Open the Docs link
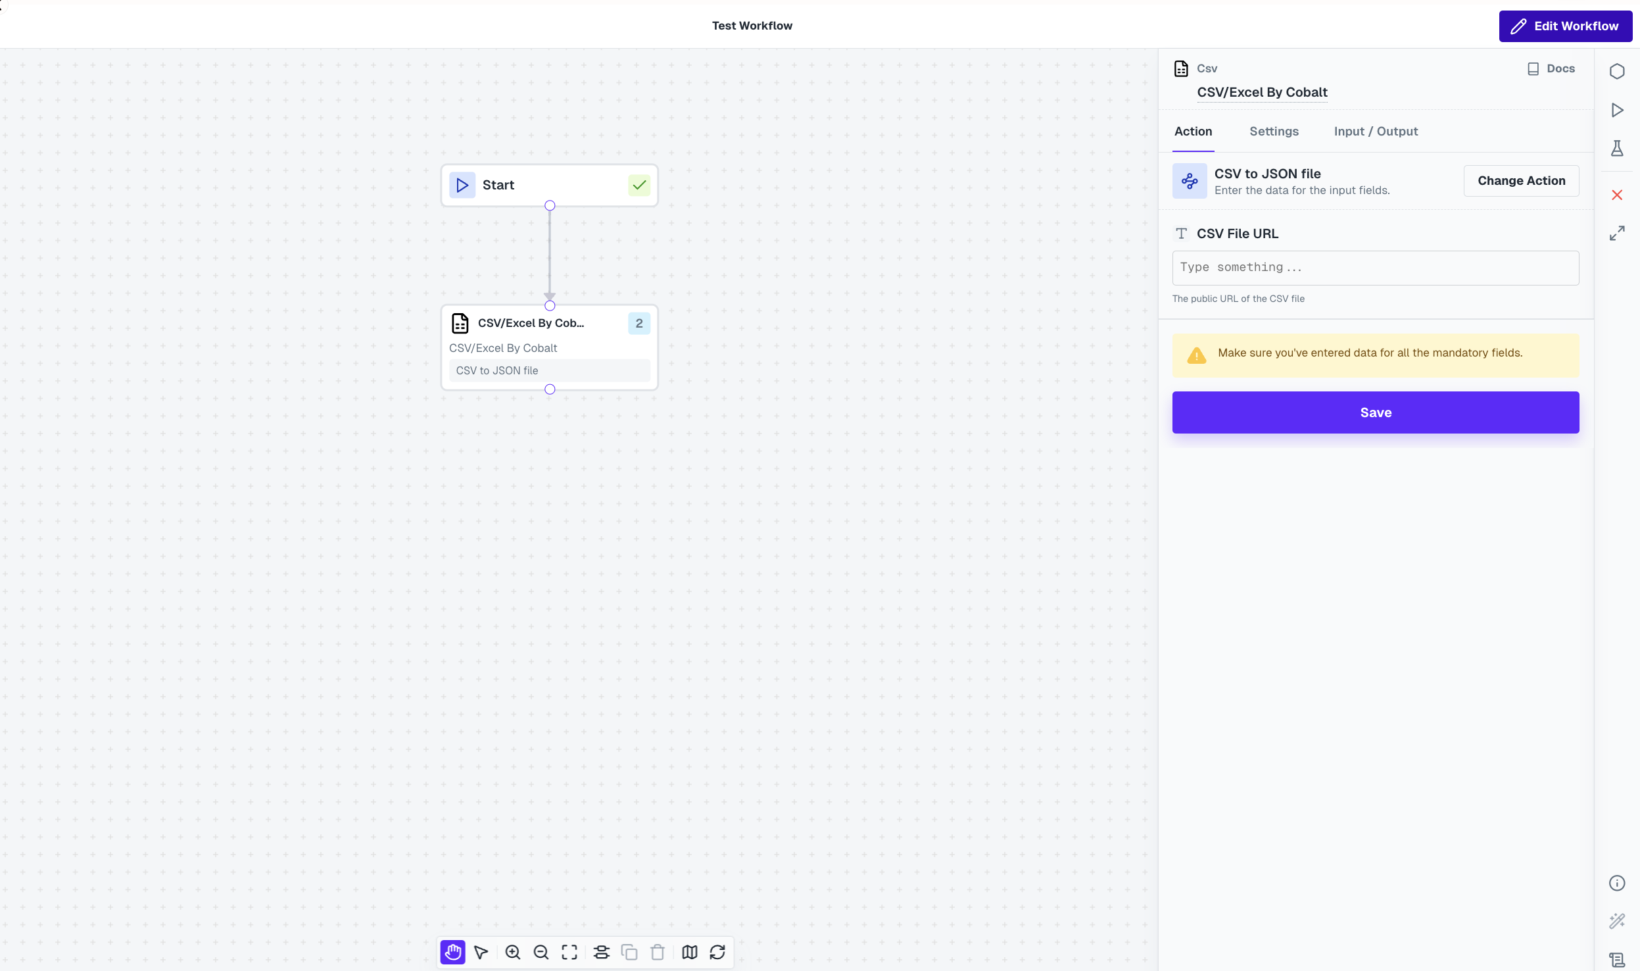Image resolution: width=1640 pixels, height=971 pixels. (1552, 68)
